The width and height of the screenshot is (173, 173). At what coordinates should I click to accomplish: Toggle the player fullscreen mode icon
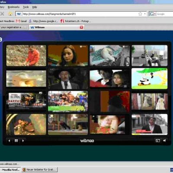click(157, 141)
